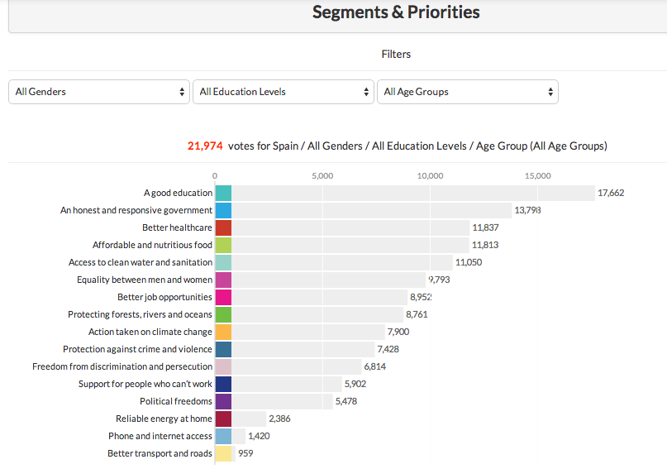Click the Protecting forests, rivers and oceans label
The width and height of the screenshot is (667, 469).
(x=140, y=314)
